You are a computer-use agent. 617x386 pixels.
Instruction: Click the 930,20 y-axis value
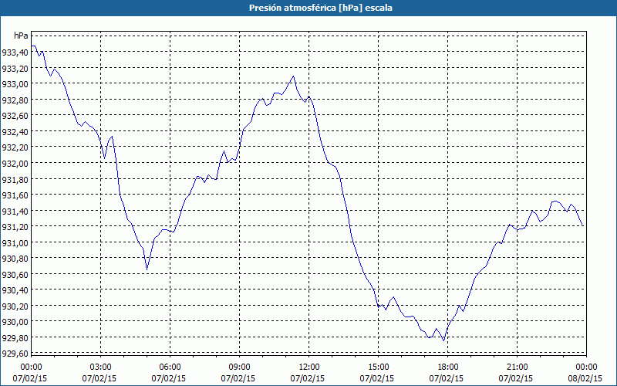15,306
